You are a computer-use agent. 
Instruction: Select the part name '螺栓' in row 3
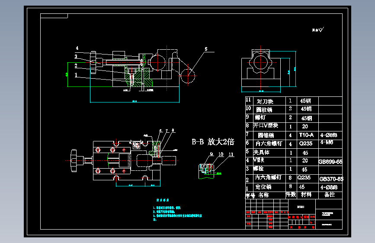click(258, 169)
